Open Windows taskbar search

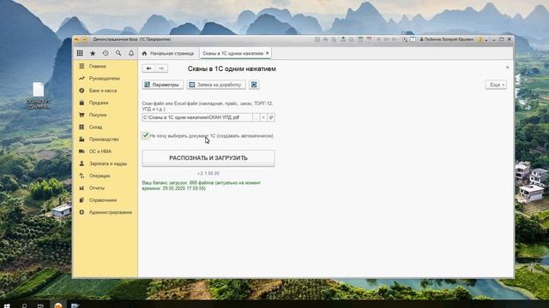pyautogui.click(x=24, y=306)
